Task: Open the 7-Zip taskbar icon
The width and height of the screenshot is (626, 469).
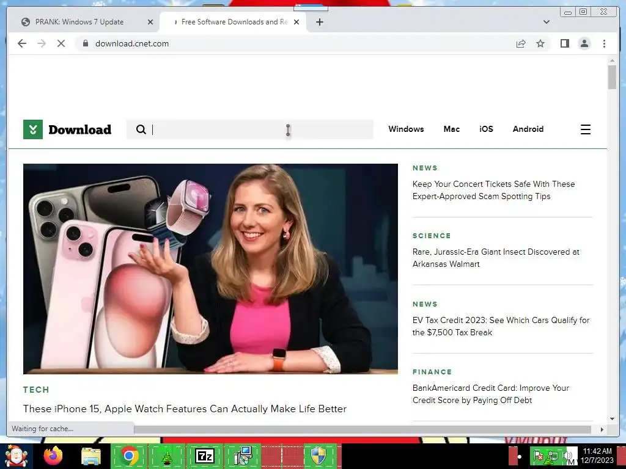Action: click(204, 456)
